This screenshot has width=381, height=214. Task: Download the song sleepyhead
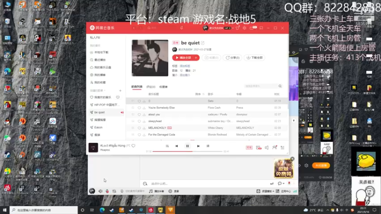(x=144, y=121)
